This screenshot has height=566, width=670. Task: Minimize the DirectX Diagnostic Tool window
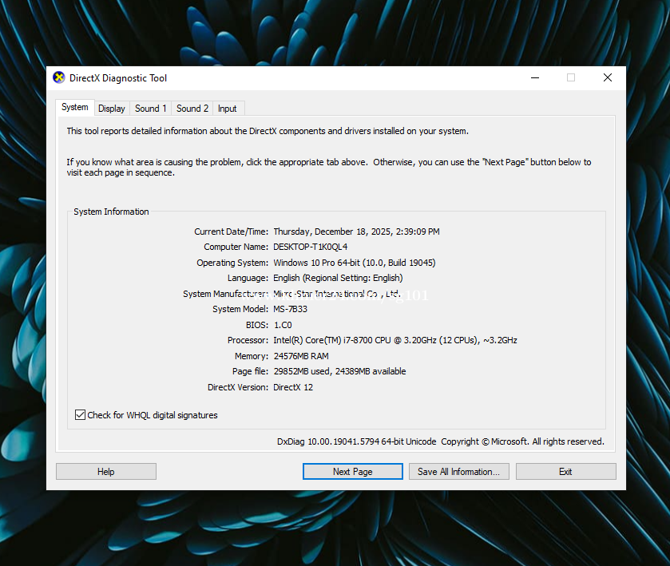tap(534, 77)
